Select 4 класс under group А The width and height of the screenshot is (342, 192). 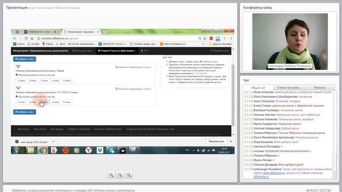click(x=56, y=102)
